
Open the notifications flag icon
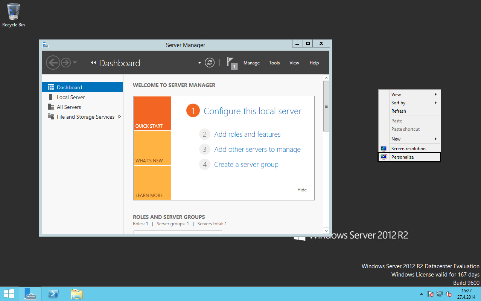(x=231, y=63)
